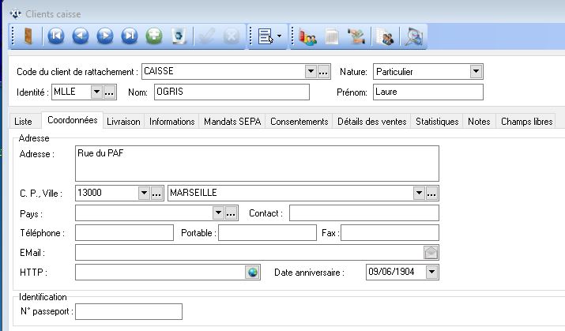Image resolution: width=565 pixels, height=331 pixels.
Task: Add a new client with green plus
Action: (x=155, y=36)
